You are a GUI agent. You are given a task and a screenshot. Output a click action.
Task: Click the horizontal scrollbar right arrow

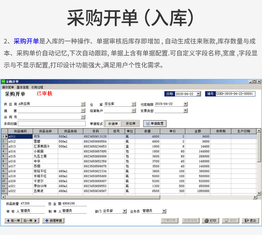pyautogui.click(x=255, y=197)
